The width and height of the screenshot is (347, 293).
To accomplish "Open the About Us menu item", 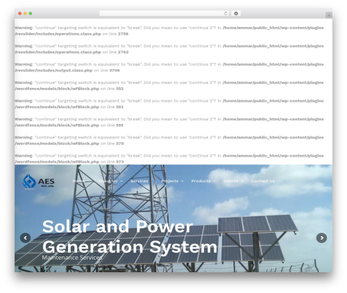I will pyautogui.click(x=108, y=181).
